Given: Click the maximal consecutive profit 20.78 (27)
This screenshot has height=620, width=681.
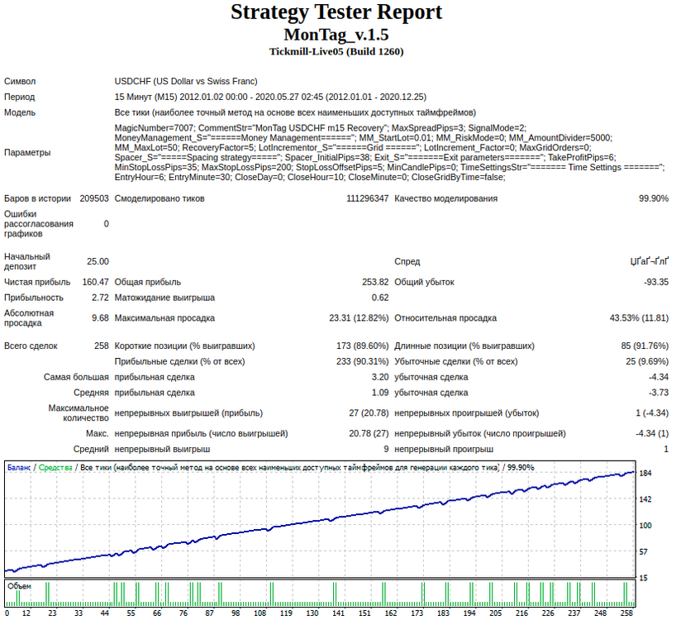Looking at the screenshot, I should [x=369, y=434].
